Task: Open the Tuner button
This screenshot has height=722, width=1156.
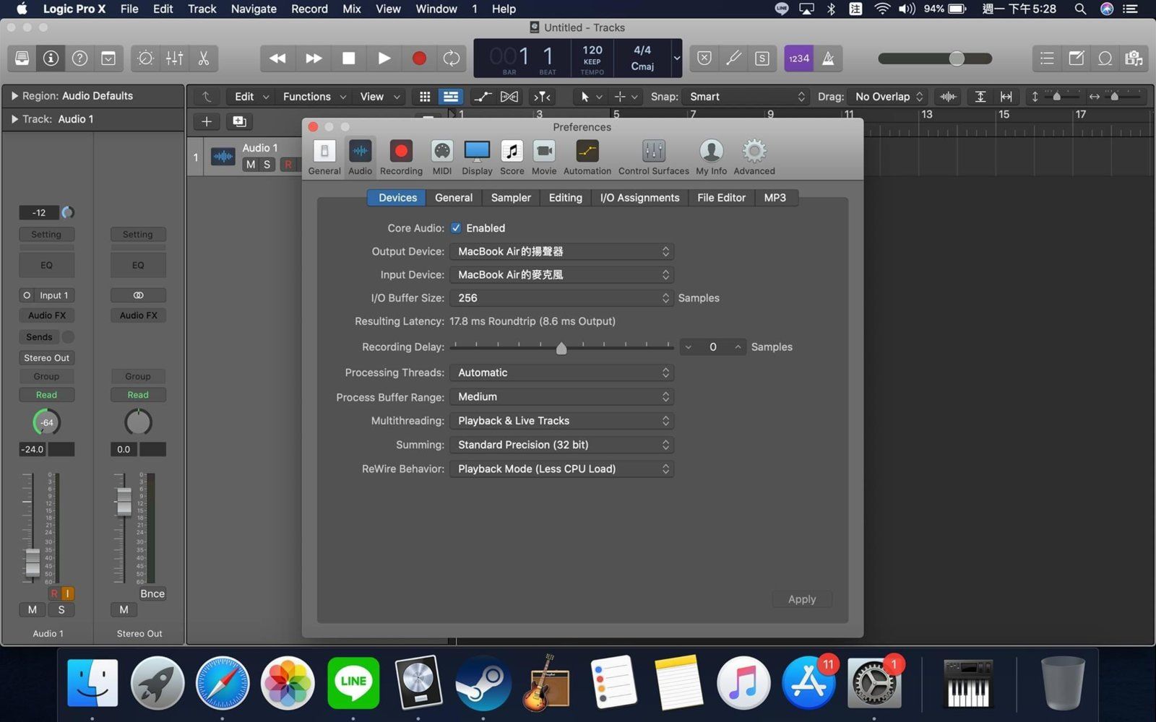Action: tap(733, 58)
